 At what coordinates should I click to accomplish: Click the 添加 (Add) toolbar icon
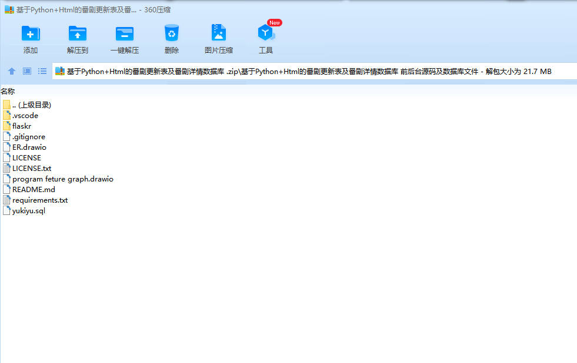click(31, 33)
